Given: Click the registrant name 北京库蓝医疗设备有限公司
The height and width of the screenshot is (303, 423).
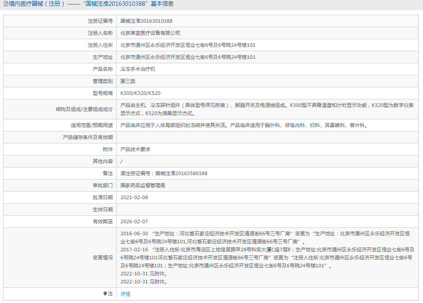Looking at the screenshot, I should point(150,33).
